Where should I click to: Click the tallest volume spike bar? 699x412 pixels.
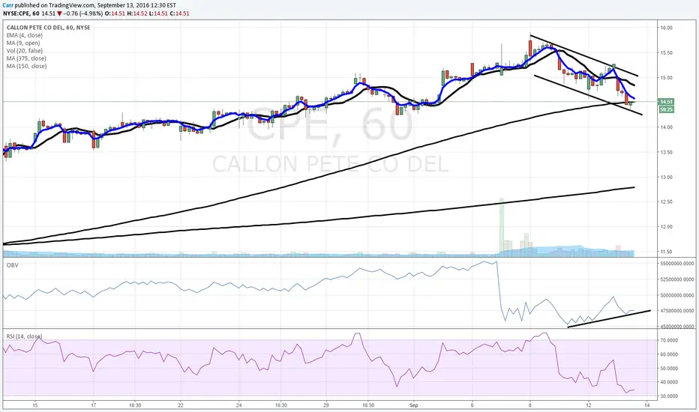[x=502, y=227]
